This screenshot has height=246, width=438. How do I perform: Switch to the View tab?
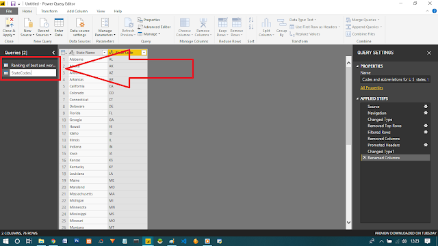coord(101,11)
